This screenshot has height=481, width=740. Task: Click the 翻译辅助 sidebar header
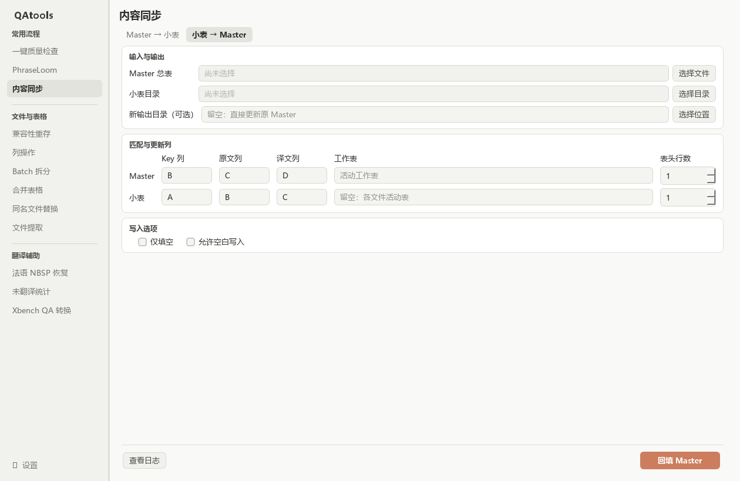click(x=26, y=256)
